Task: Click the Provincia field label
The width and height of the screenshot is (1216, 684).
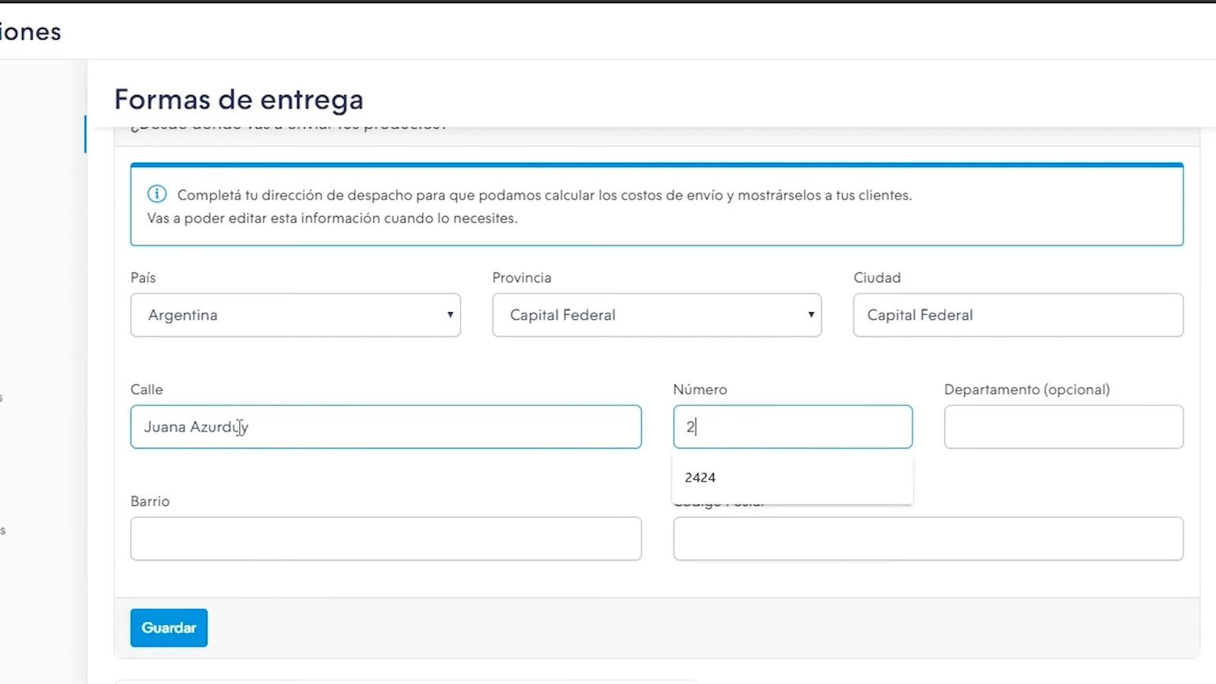Action: [521, 278]
